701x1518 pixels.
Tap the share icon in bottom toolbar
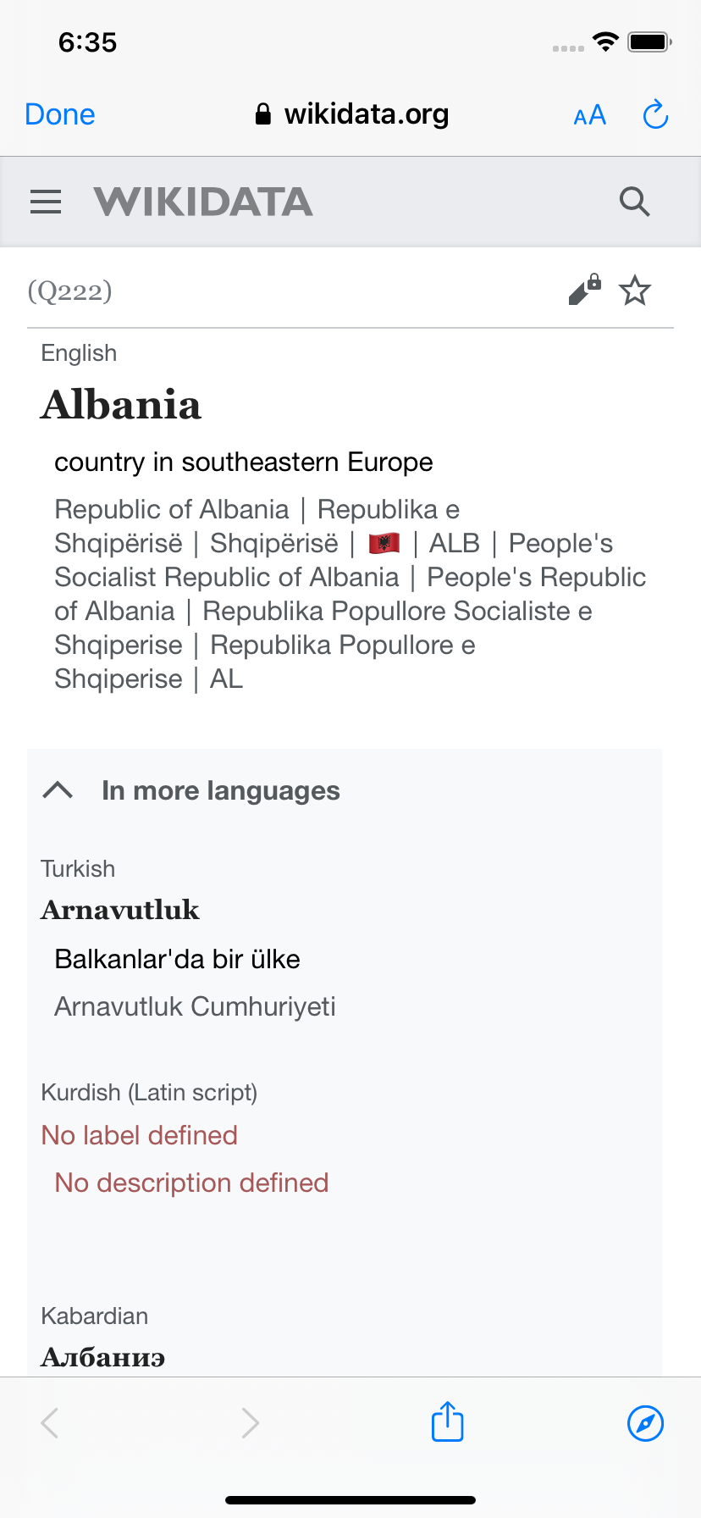pos(448,1421)
